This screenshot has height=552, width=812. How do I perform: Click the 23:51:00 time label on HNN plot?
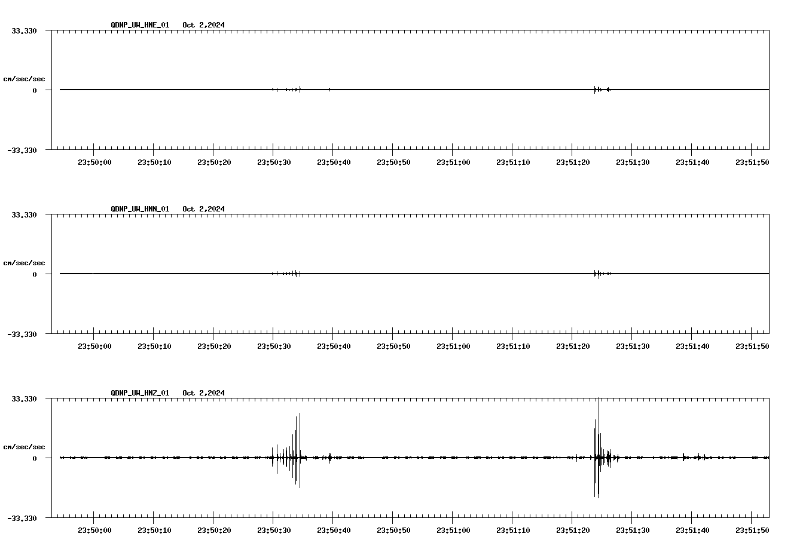(453, 346)
